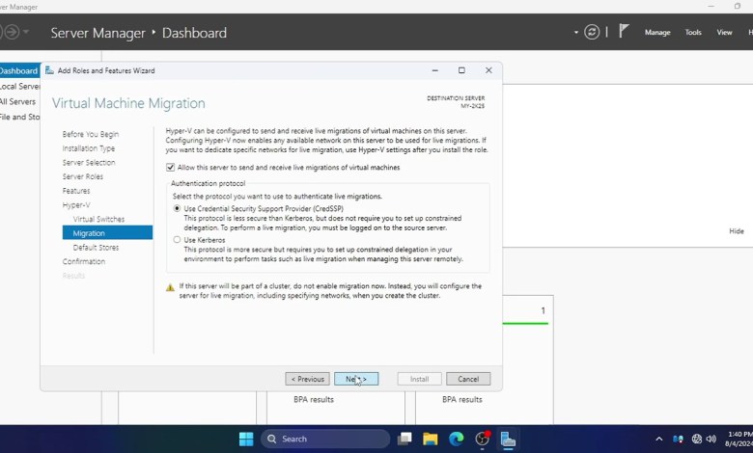
Task: Open the navigation history dropdown arrow
Action: (x=26, y=32)
